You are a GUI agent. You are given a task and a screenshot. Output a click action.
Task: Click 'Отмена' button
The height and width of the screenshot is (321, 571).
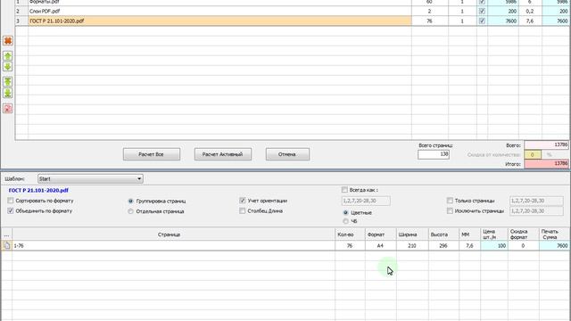pos(287,154)
